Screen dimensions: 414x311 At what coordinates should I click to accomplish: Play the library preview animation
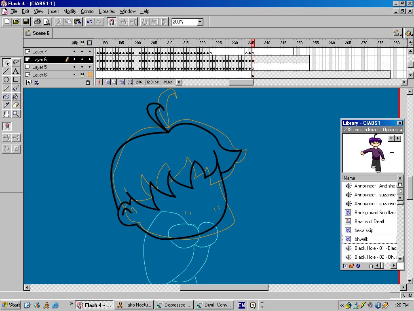tap(398, 138)
